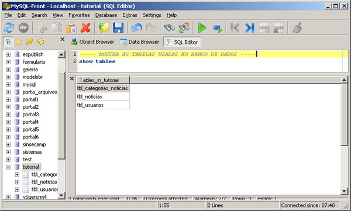Switch to the SQL Editor tab
Viewport: 351px width, 211px height.
click(182, 42)
